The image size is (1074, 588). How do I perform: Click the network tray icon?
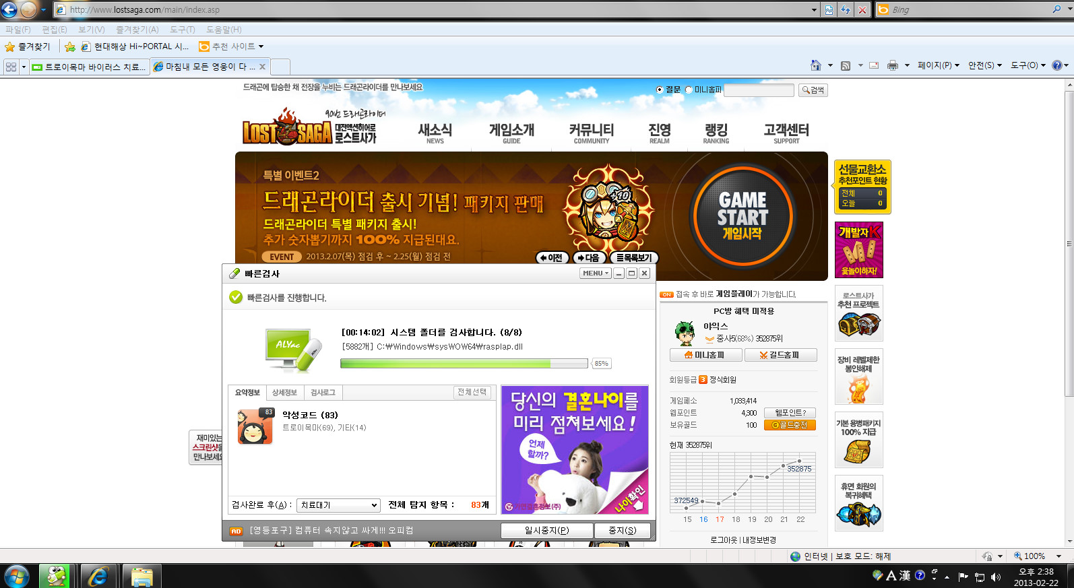click(x=980, y=577)
